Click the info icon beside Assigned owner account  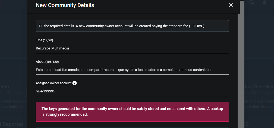[74, 83]
